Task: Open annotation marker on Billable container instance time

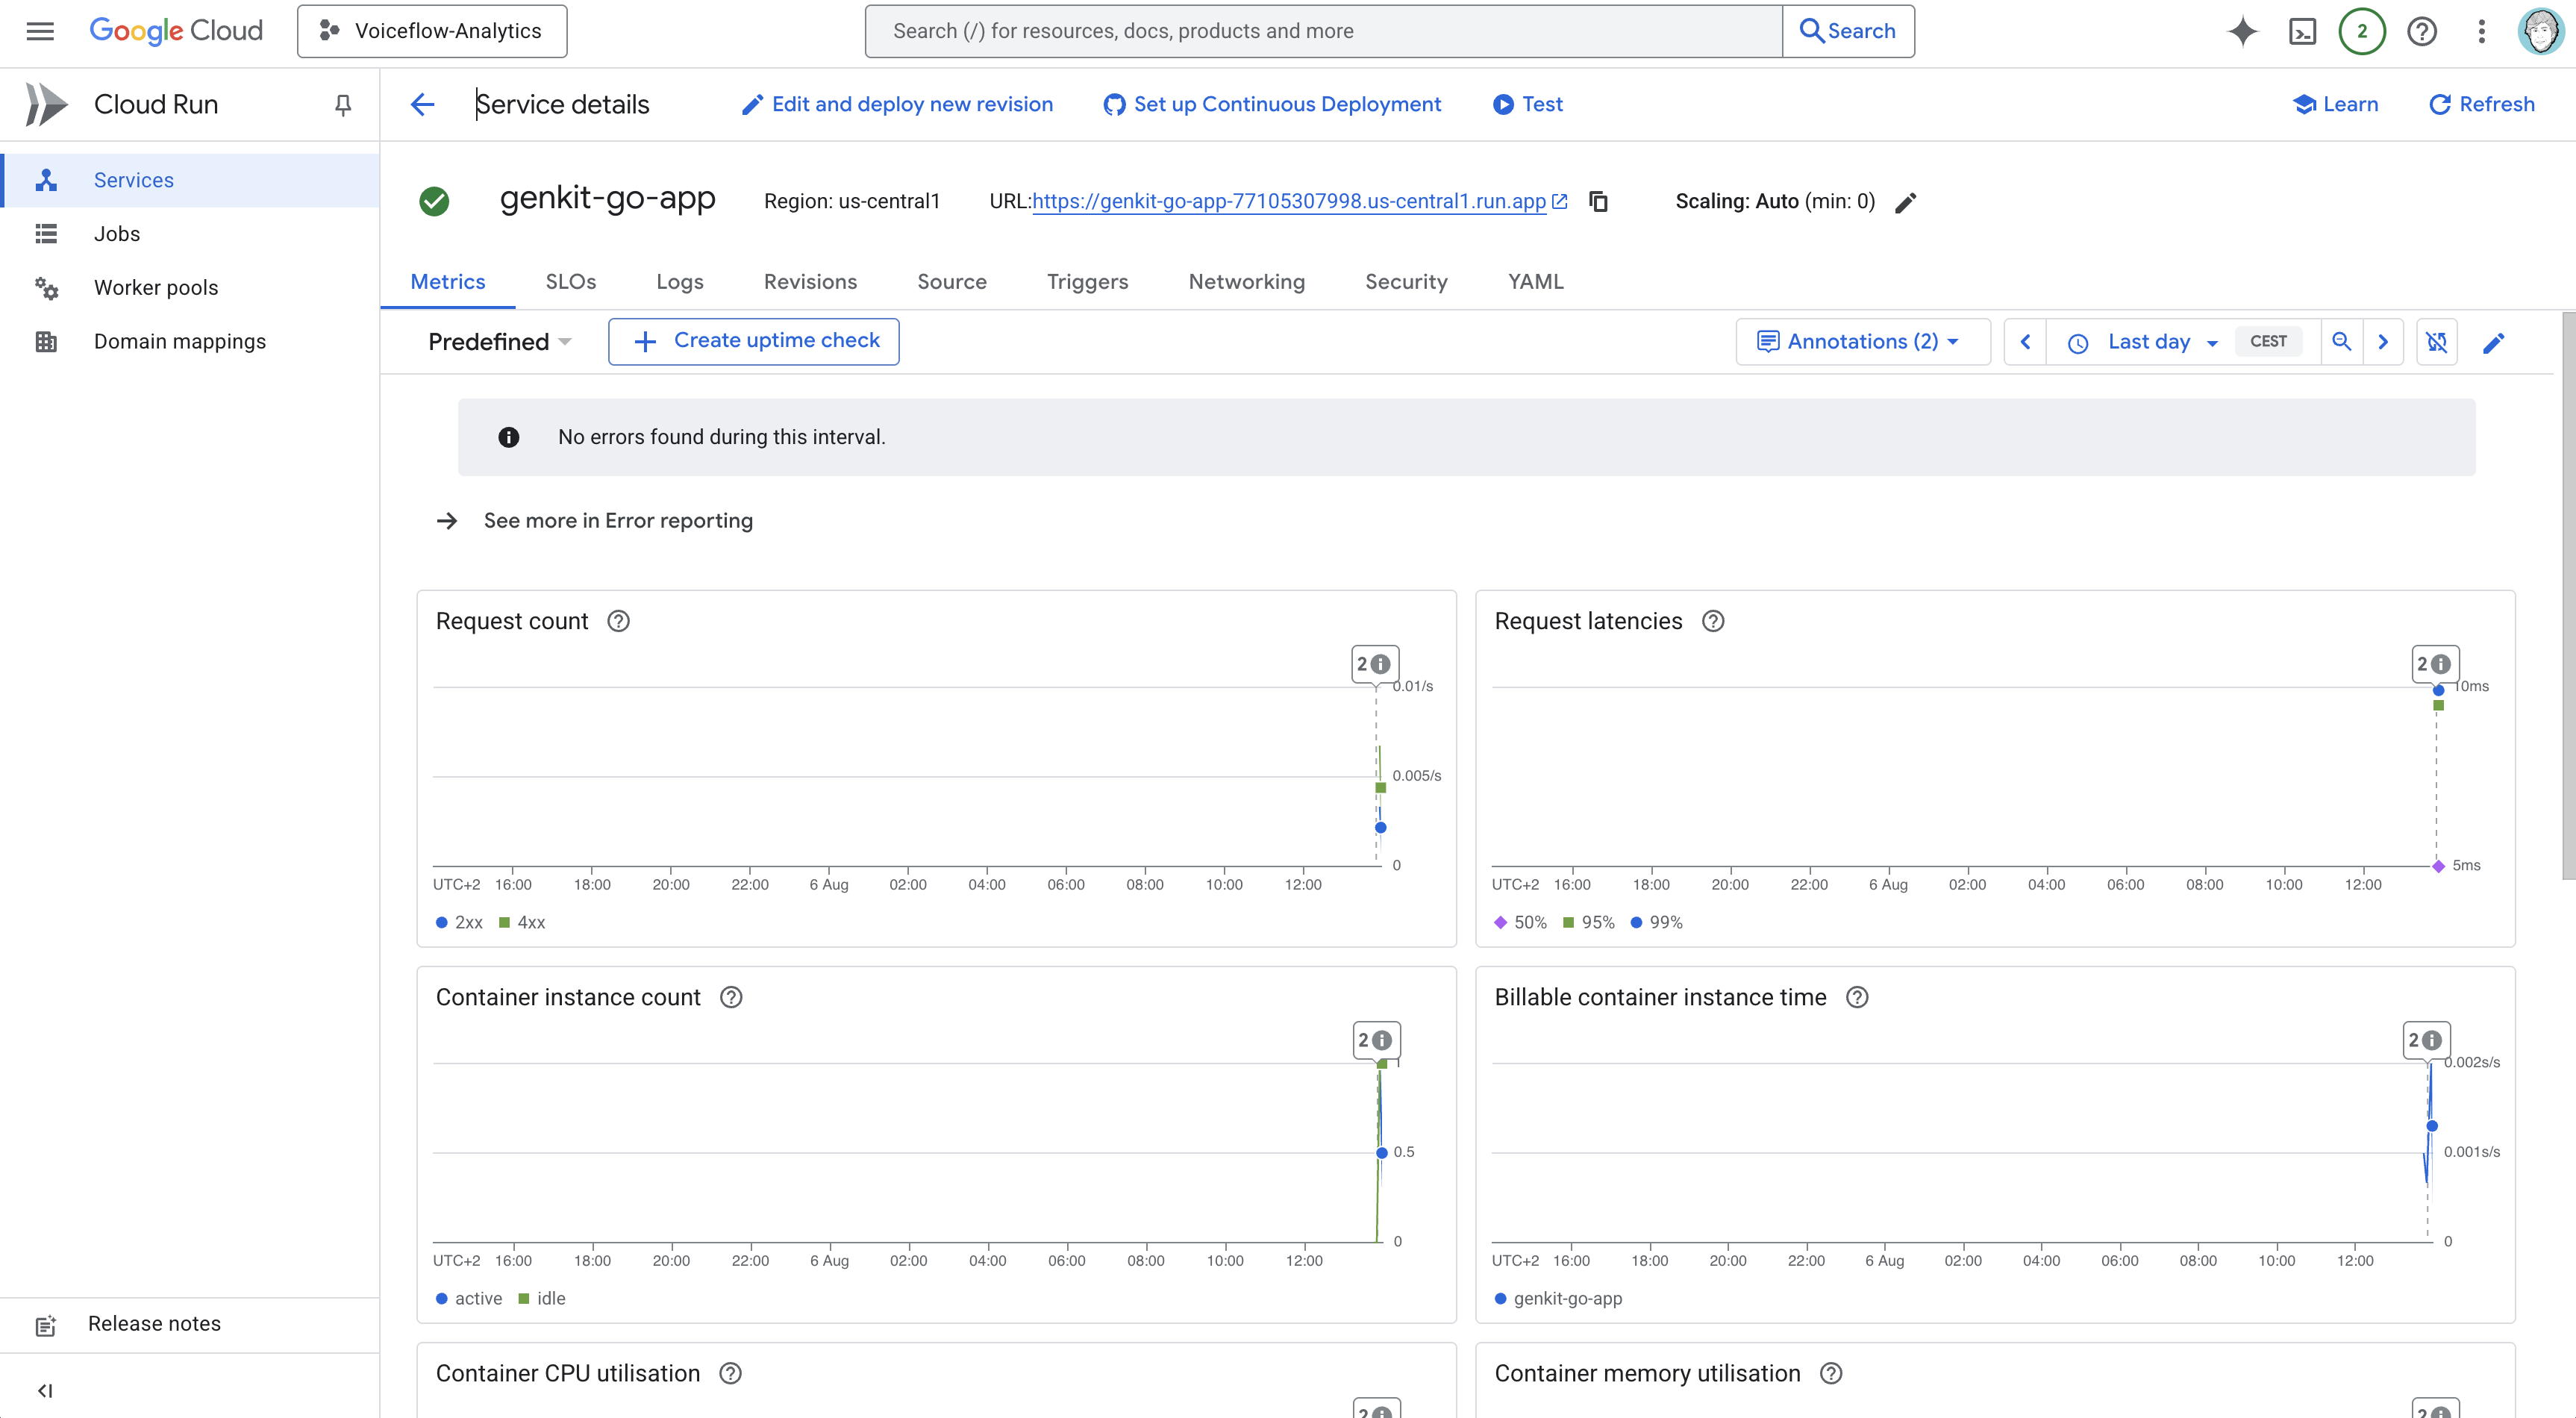Action: [2427, 1040]
